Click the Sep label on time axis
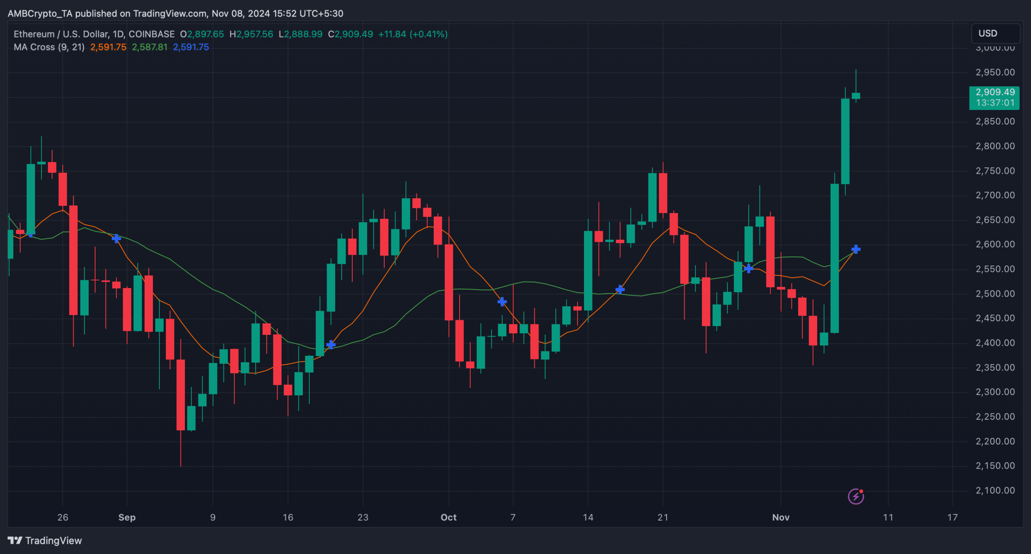 127,517
